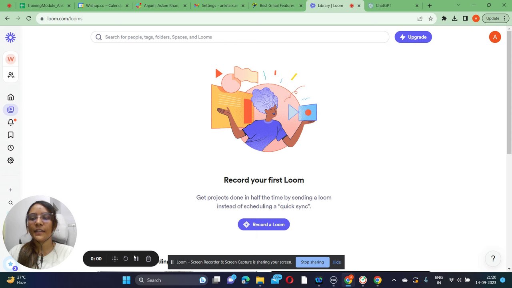Open the W workspace switcher
Viewport: 512px width, 288px height.
coord(10,59)
